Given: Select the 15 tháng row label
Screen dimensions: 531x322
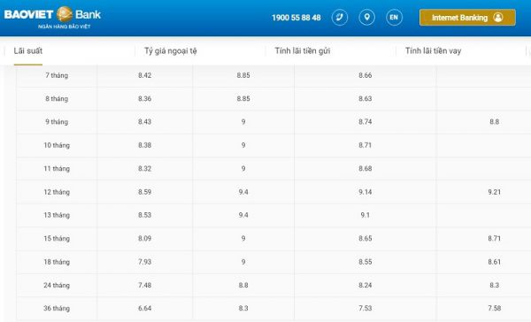Looking at the screenshot, I should coord(57,238).
